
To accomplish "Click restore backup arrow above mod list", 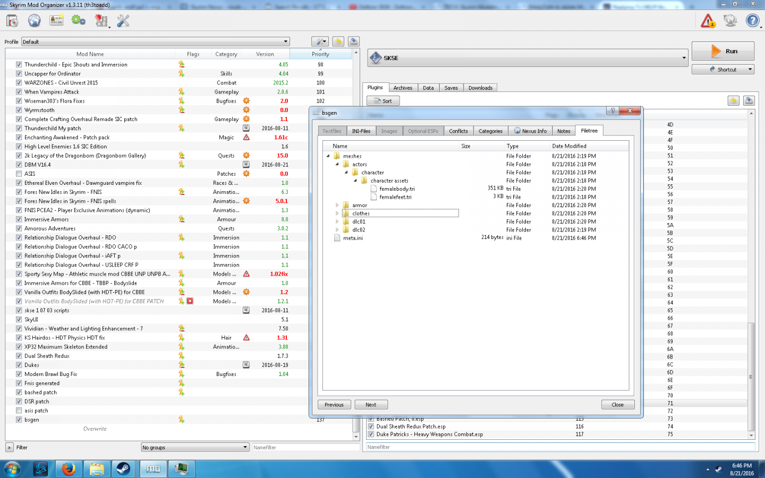I will [338, 41].
